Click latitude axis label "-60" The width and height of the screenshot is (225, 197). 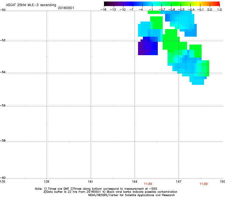click(3, 178)
